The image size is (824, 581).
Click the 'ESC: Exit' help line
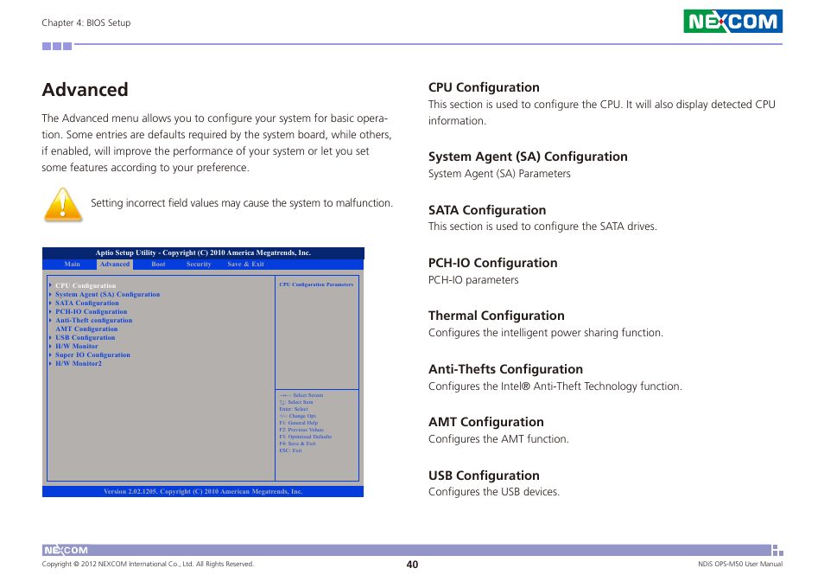pyautogui.click(x=290, y=450)
